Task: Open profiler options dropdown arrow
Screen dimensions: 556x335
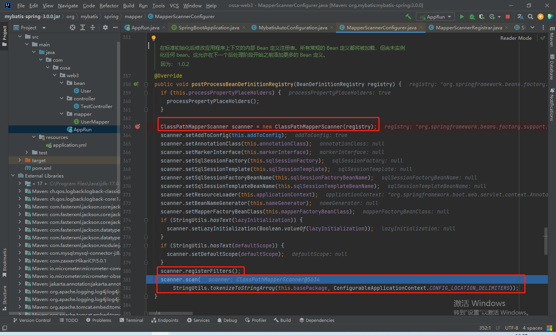Action: [x=499, y=17]
